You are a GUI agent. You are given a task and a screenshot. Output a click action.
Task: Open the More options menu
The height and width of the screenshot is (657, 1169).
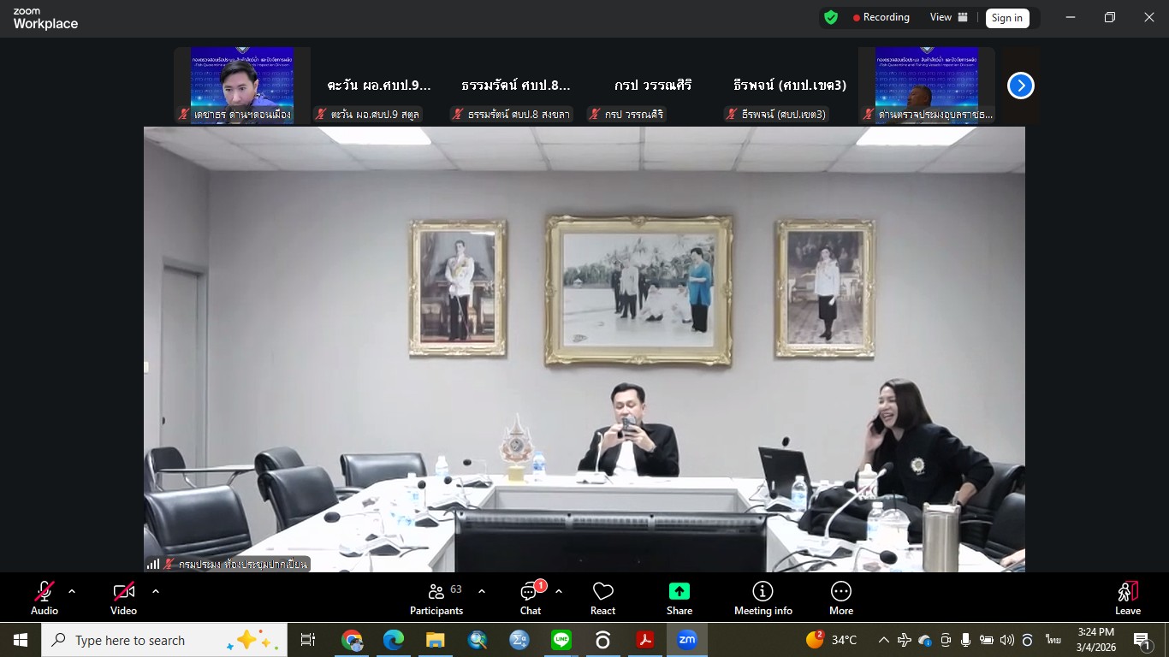click(840, 597)
